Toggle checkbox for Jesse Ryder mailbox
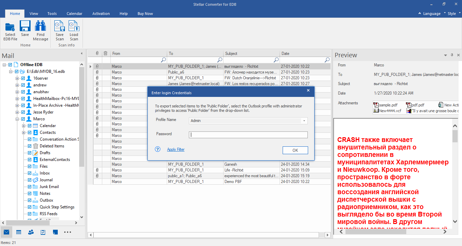Image resolution: width=462 pixels, height=246 pixels. tap(23, 112)
